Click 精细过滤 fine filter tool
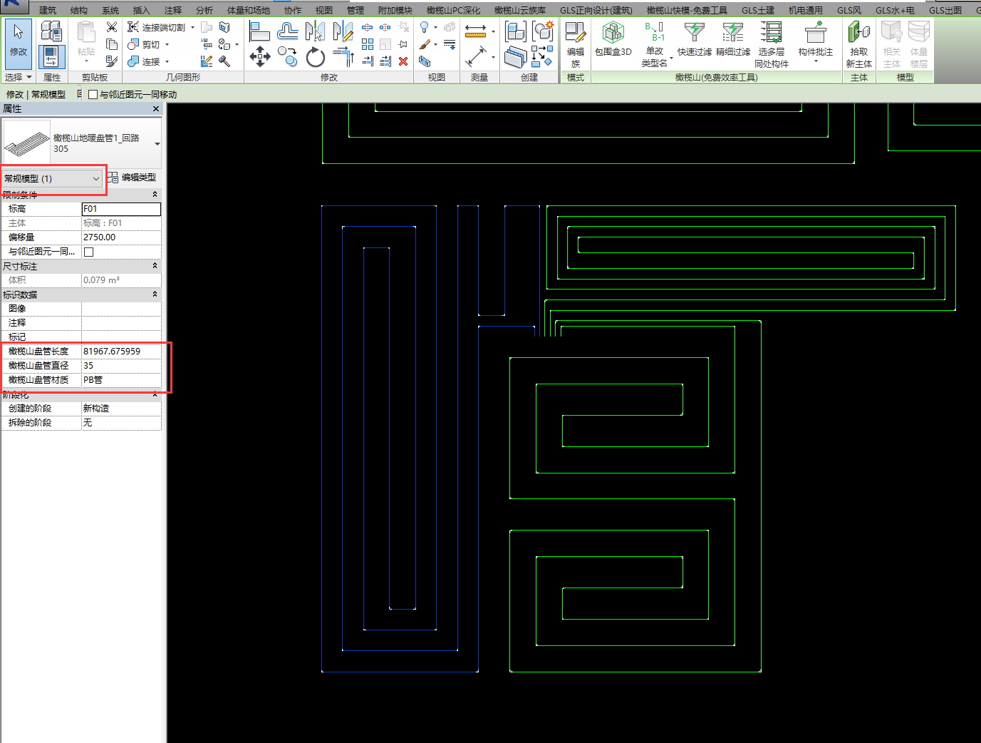This screenshot has width=981, height=743. pos(733,40)
